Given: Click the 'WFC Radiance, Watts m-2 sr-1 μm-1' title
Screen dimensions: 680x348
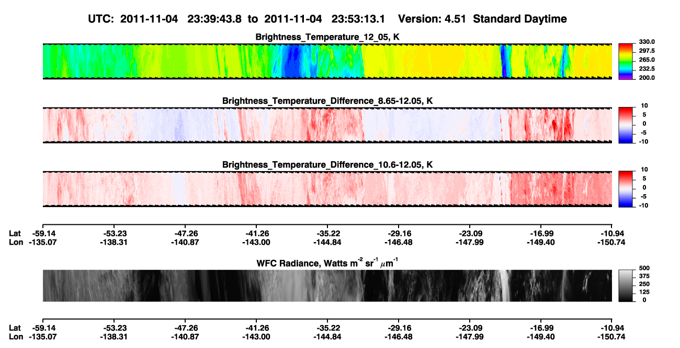Looking at the screenshot, I should (x=327, y=262).
